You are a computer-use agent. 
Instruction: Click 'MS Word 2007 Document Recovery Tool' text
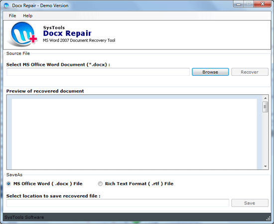tap(79, 40)
